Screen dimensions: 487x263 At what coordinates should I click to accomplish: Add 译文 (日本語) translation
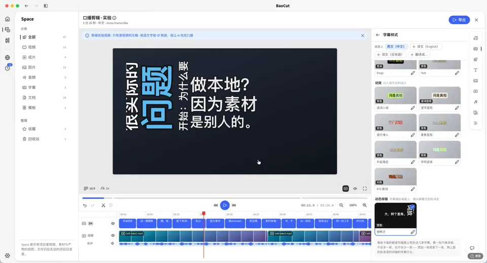pyautogui.click(x=390, y=55)
